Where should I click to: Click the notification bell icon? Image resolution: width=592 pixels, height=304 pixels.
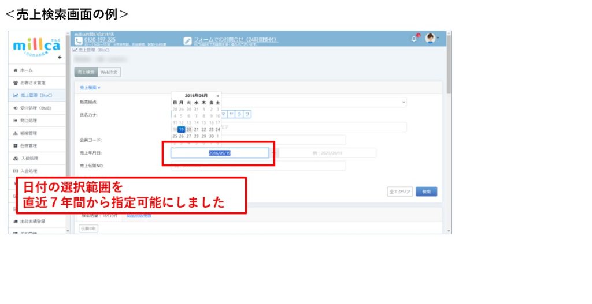(414, 38)
